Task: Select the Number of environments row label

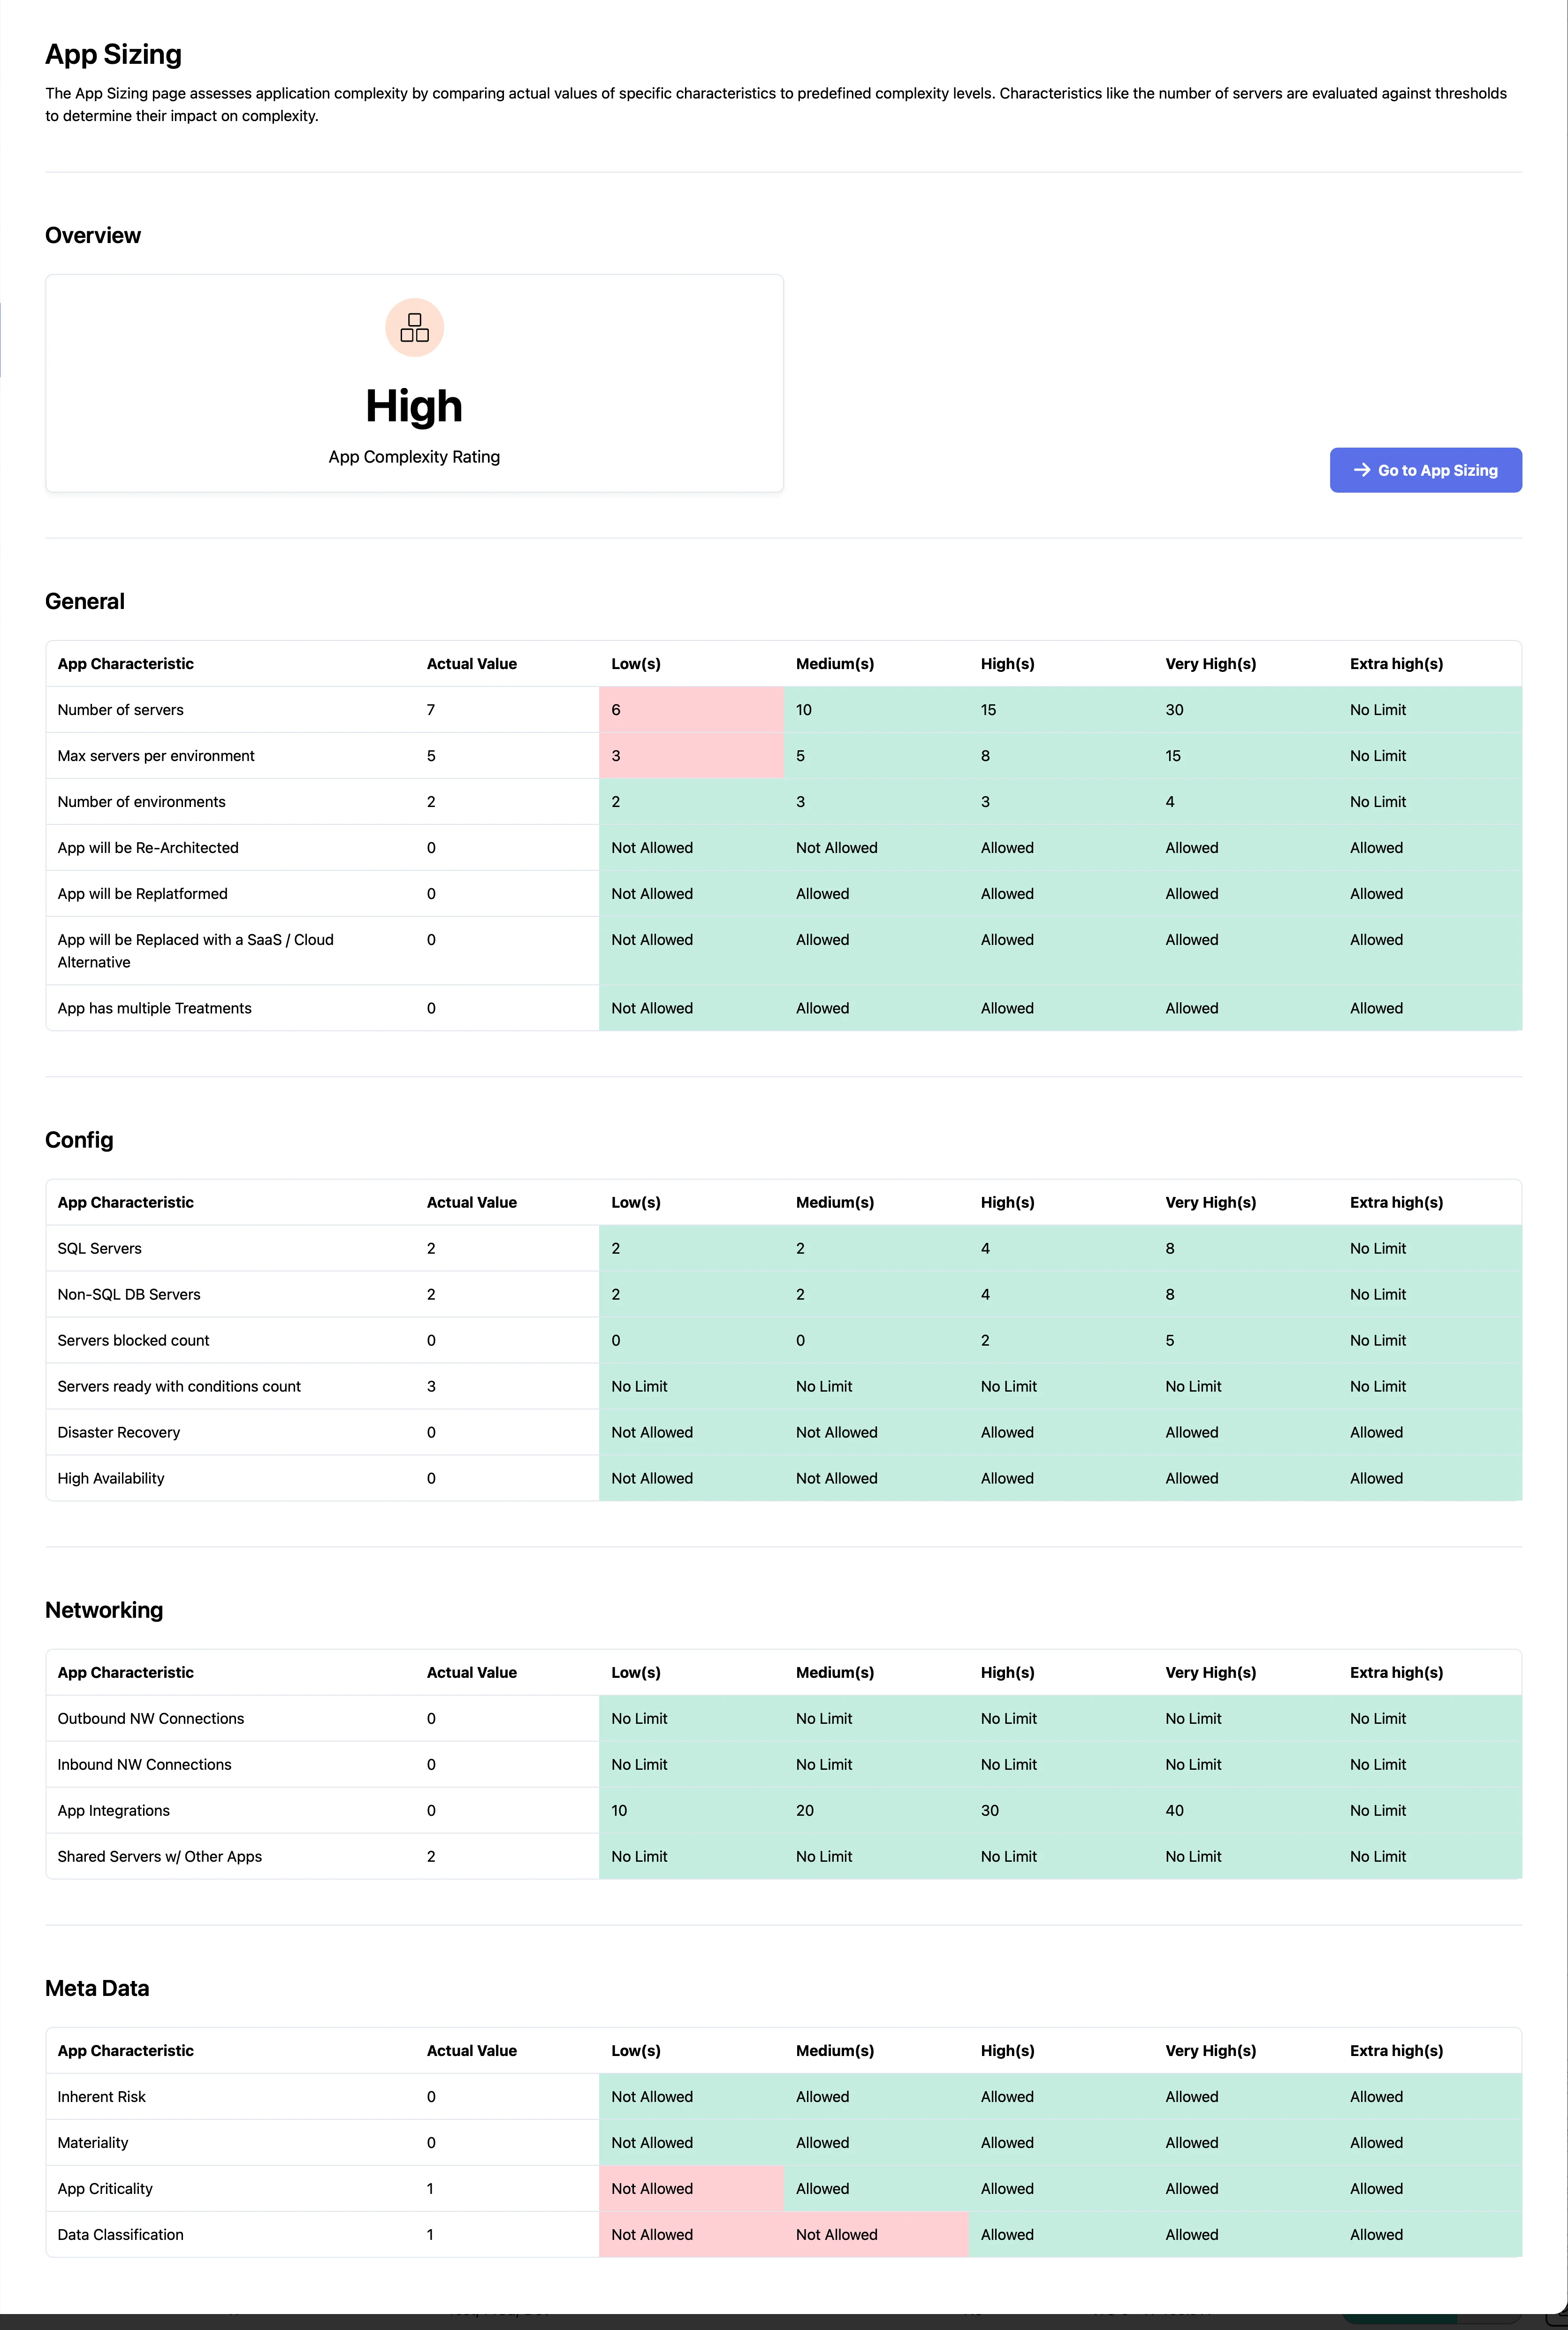Action: (141, 802)
